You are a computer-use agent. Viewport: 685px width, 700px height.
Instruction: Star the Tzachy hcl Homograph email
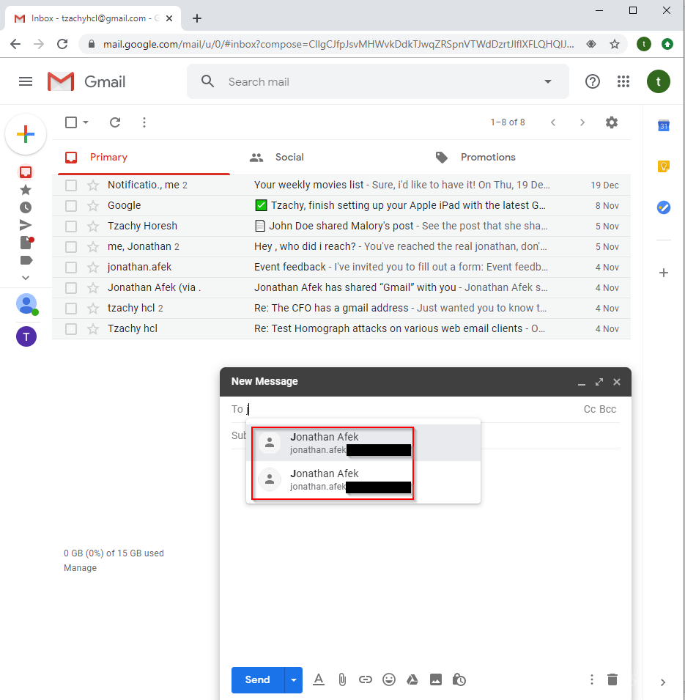pyautogui.click(x=93, y=328)
